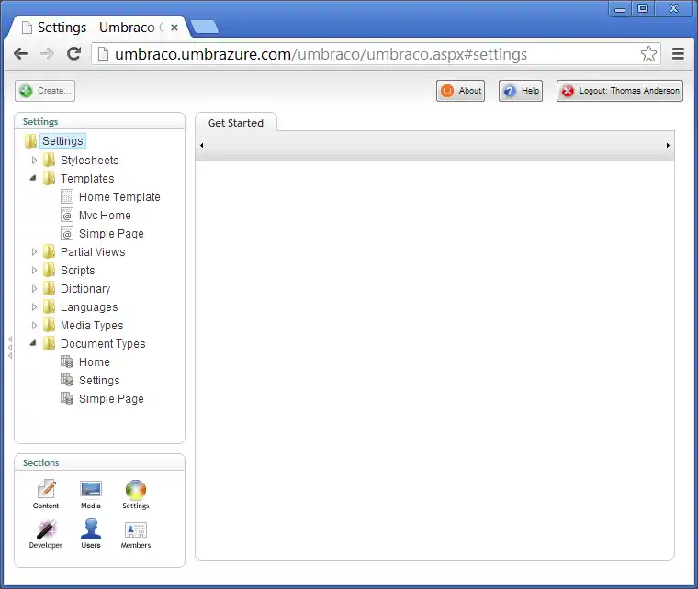
Task: Expand the Stylesheets tree node
Action: coord(34,160)
